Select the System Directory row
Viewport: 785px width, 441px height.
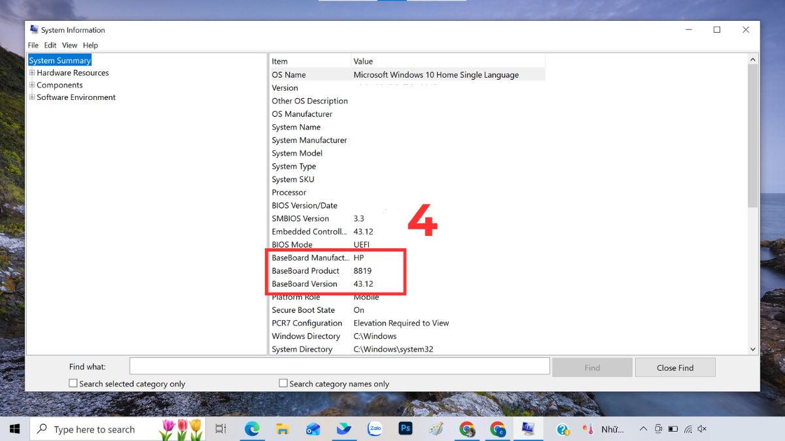[407, 349]
